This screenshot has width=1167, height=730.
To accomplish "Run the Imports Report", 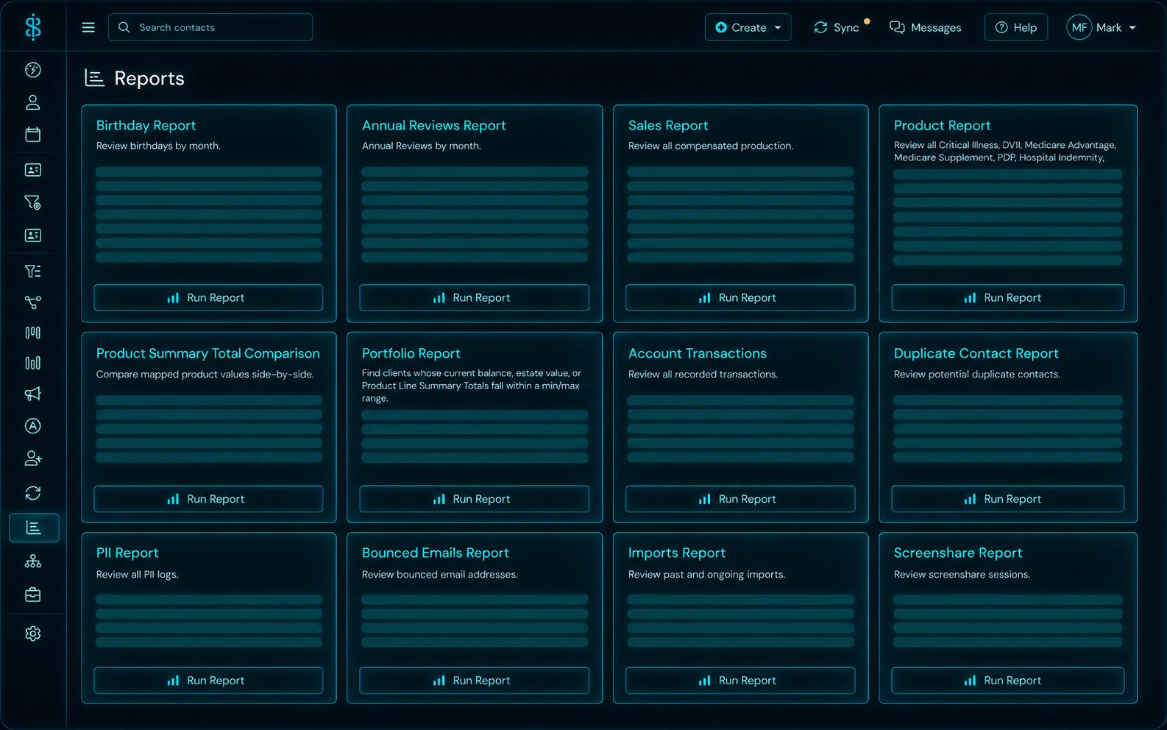I will 740,681.
